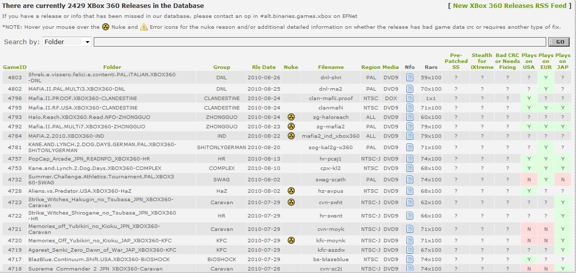Click filename cell zg-haloreach

[331, 117]
